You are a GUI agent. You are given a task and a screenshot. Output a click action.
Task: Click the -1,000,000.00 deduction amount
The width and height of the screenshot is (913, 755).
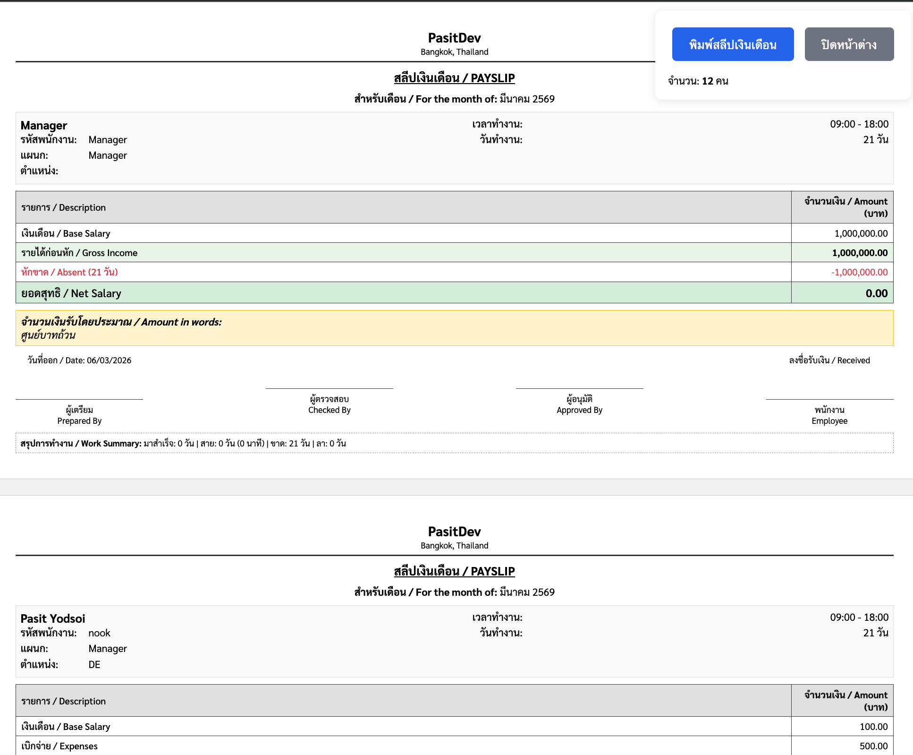pos(859,272)
